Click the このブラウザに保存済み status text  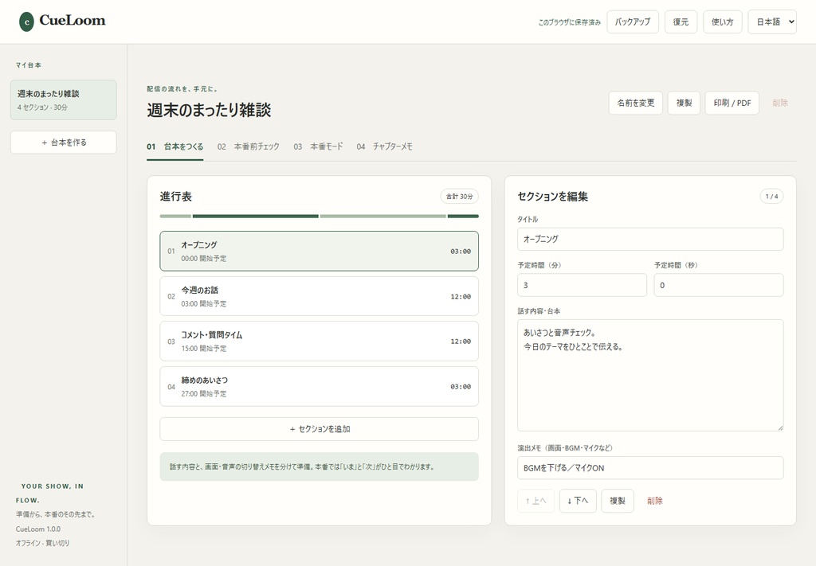pos(569,22)
